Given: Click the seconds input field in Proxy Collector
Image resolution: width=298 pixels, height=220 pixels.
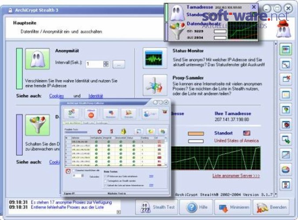Looking at the screenshot, I should point(77,176).
